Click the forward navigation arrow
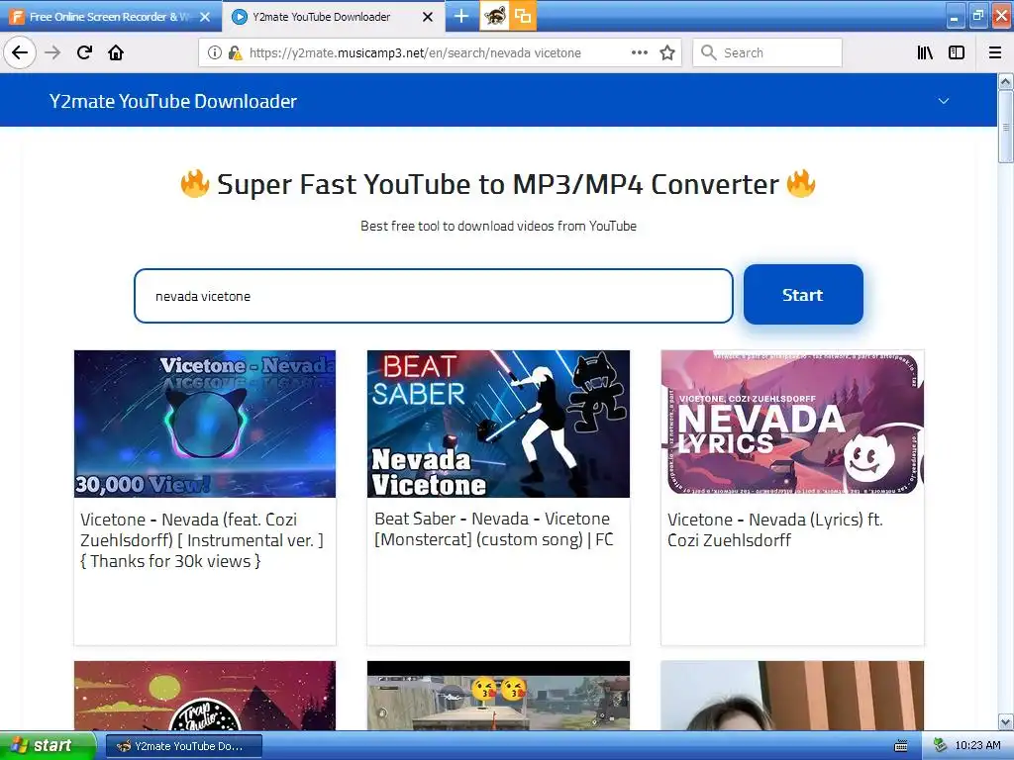1014x760 pixels. [x=52, y=52]
